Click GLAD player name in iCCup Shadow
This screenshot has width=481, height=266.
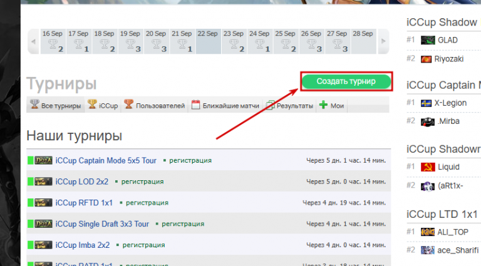448,40
